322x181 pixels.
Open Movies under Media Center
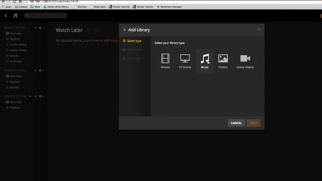click(x=12, y=56)
